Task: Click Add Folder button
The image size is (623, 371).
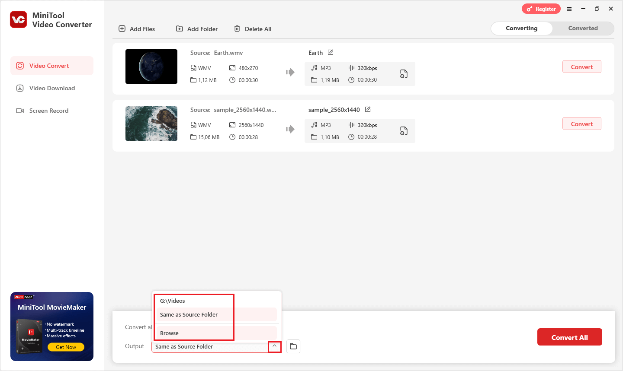Action: tap(197, 29)
